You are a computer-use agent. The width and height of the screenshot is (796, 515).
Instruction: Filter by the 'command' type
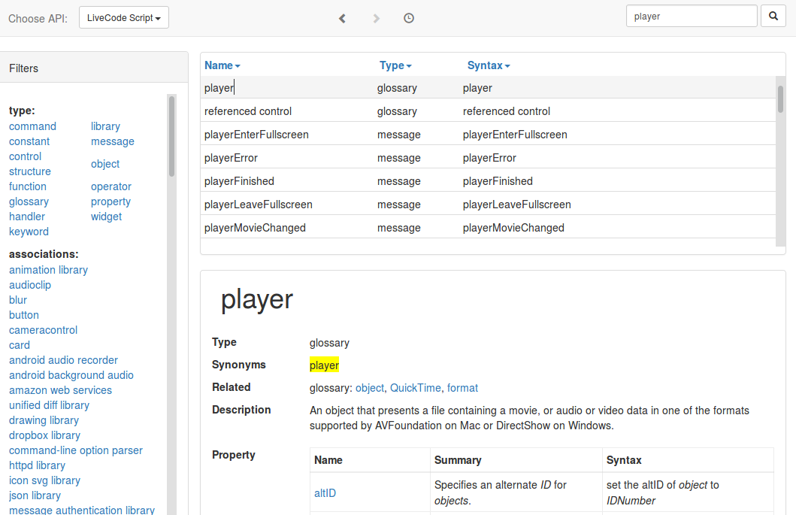32,126
